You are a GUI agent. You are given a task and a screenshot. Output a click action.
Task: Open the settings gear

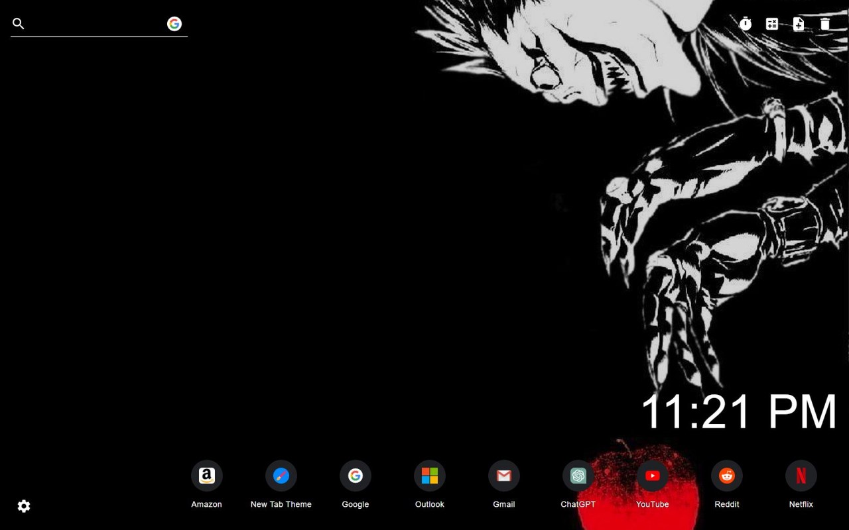point(24,506)
